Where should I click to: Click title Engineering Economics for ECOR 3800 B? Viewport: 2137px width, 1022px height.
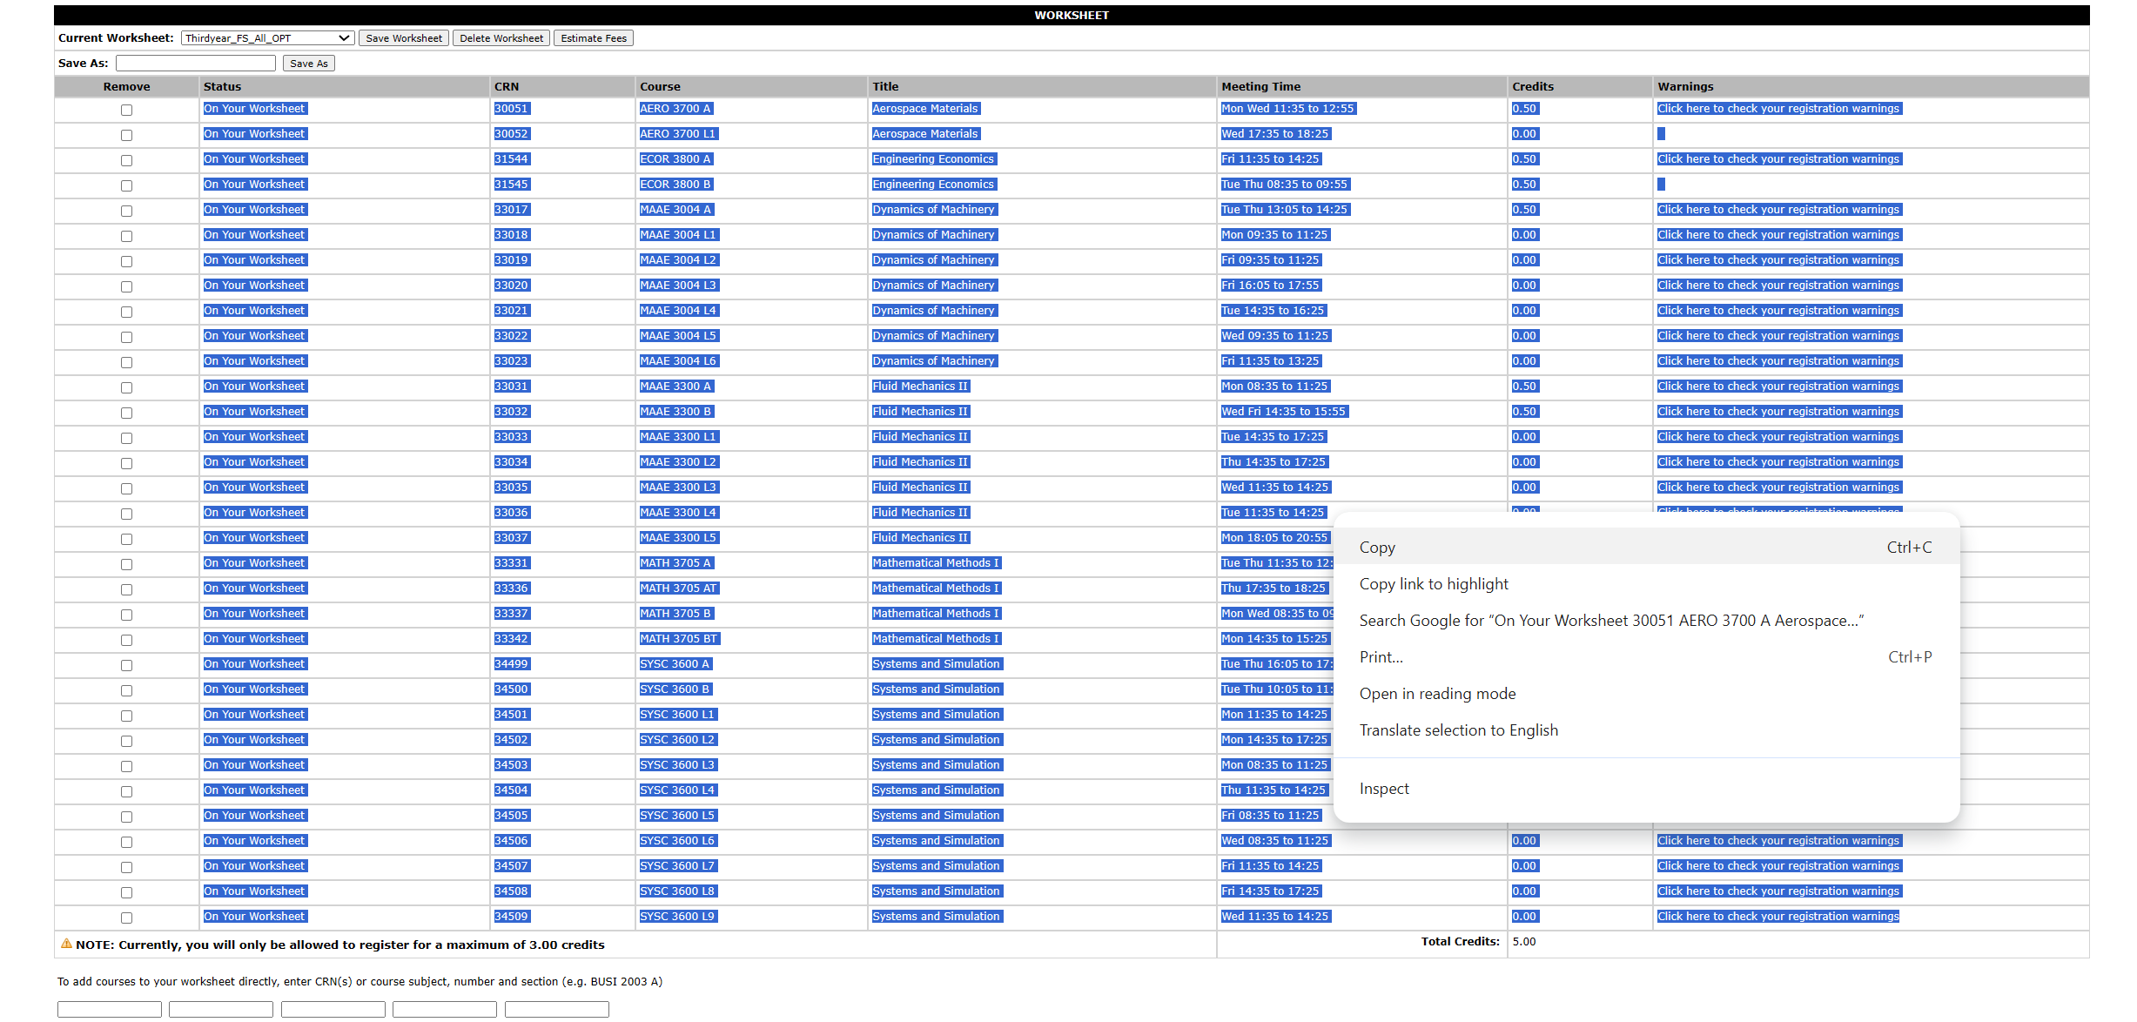933,185
